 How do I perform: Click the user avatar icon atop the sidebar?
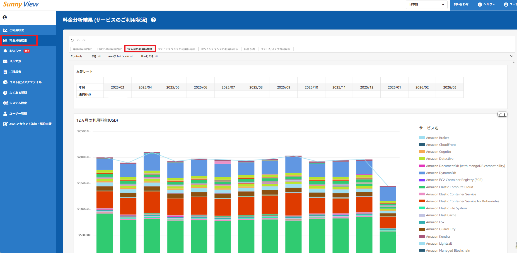tap(5, 17)
